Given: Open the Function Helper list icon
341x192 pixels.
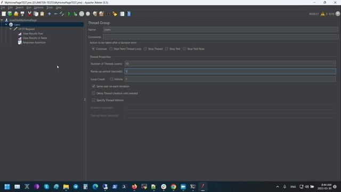Looking at the screenshot, I should tap(122, 14).
